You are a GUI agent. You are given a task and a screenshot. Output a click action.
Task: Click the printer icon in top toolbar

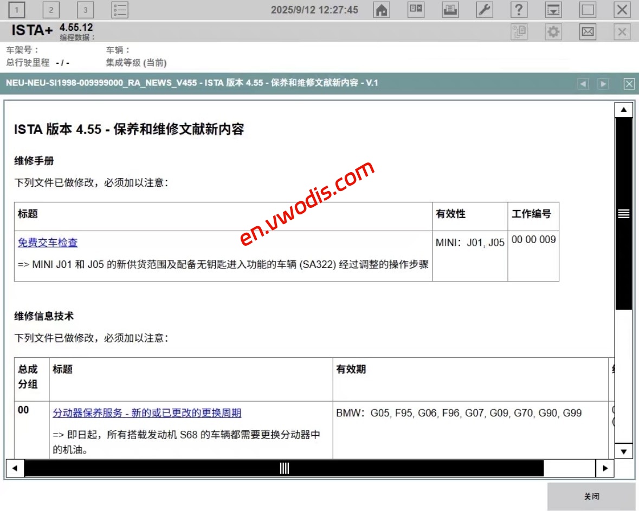click(x=450, y=10)
